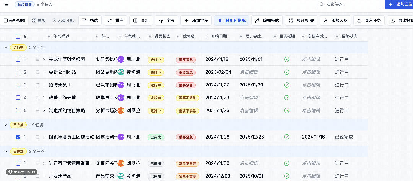
Task: Uncheck the box for 组织年度员工团建活动
Action: point(18,137)
